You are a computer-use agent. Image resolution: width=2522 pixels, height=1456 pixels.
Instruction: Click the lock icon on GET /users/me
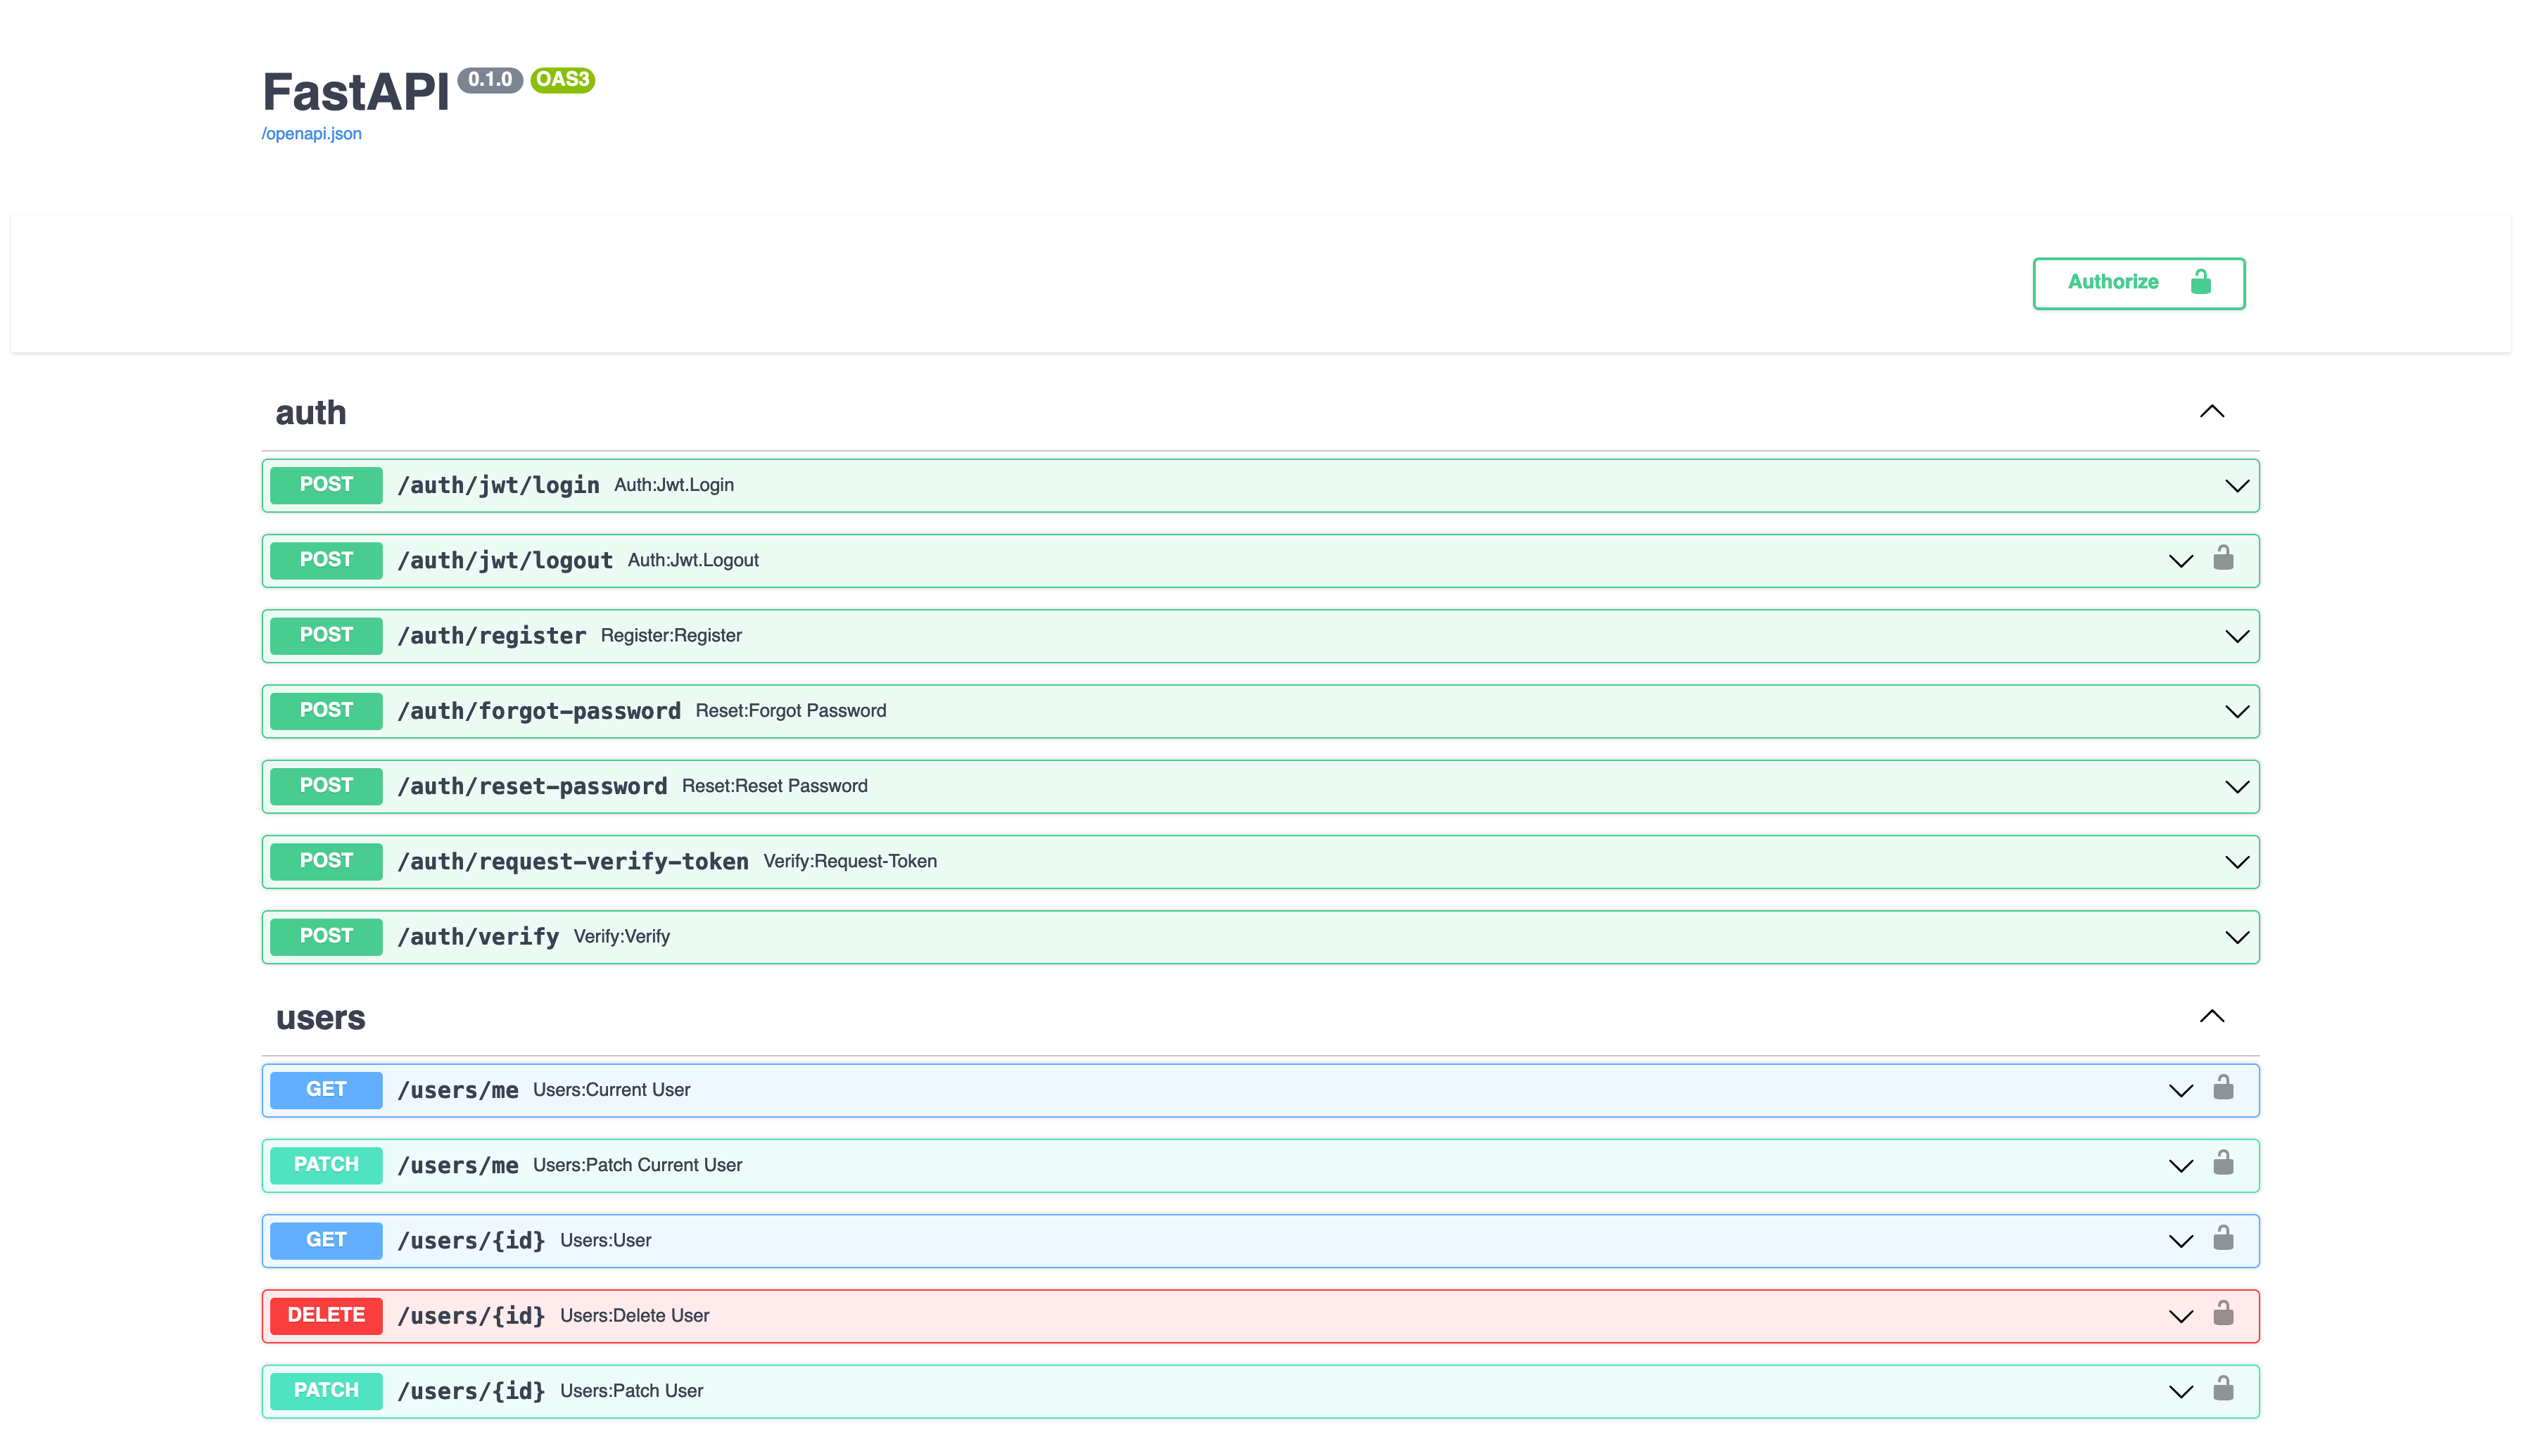(x=2222, y=1088)
